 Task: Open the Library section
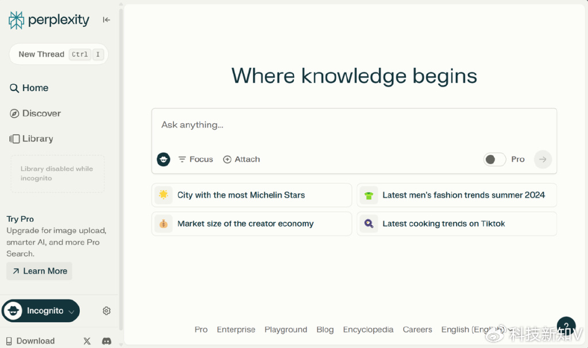[32, 139]
